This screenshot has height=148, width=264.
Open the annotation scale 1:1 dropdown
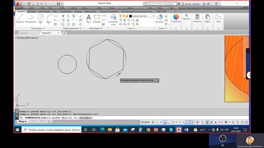click(221, 123)
